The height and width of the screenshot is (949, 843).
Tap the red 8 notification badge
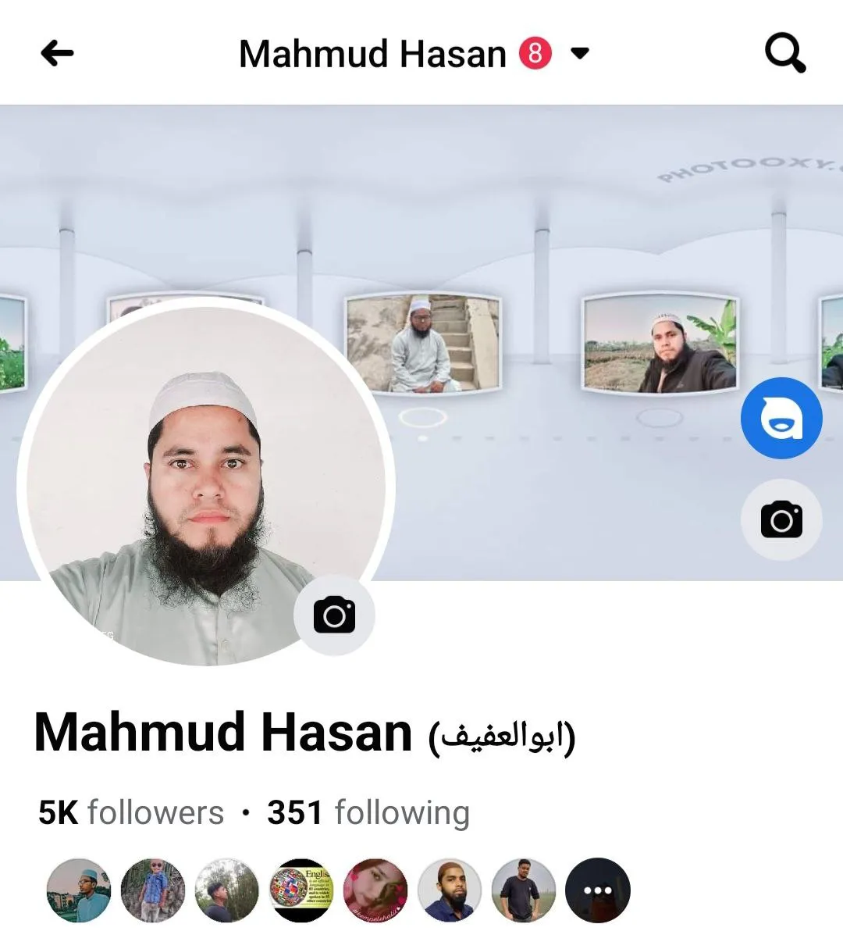coord(535,53)
